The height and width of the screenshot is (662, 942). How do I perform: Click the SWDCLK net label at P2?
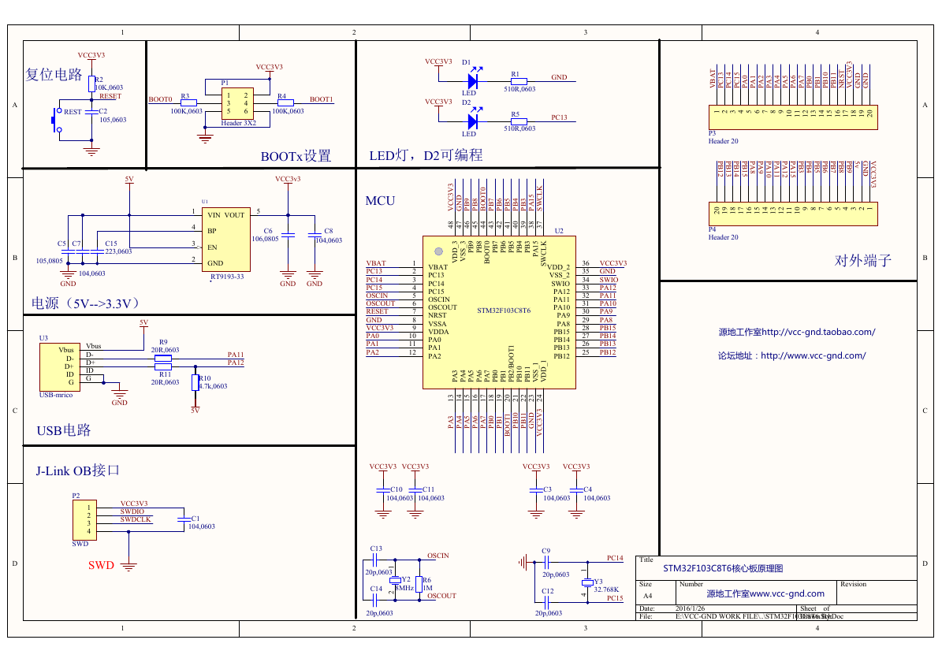136,519
